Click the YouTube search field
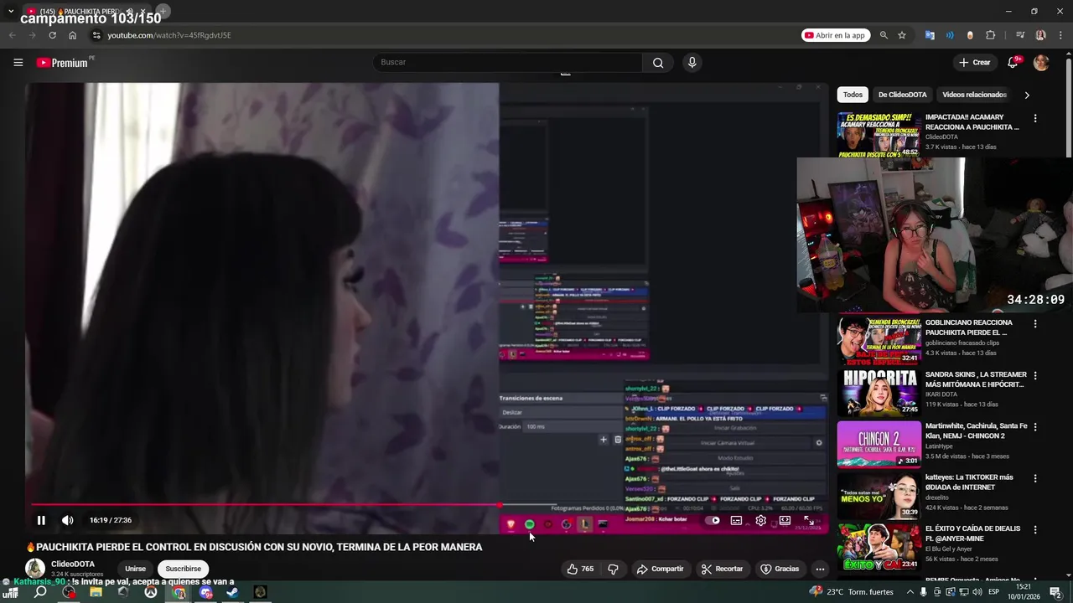 (508, 63)
